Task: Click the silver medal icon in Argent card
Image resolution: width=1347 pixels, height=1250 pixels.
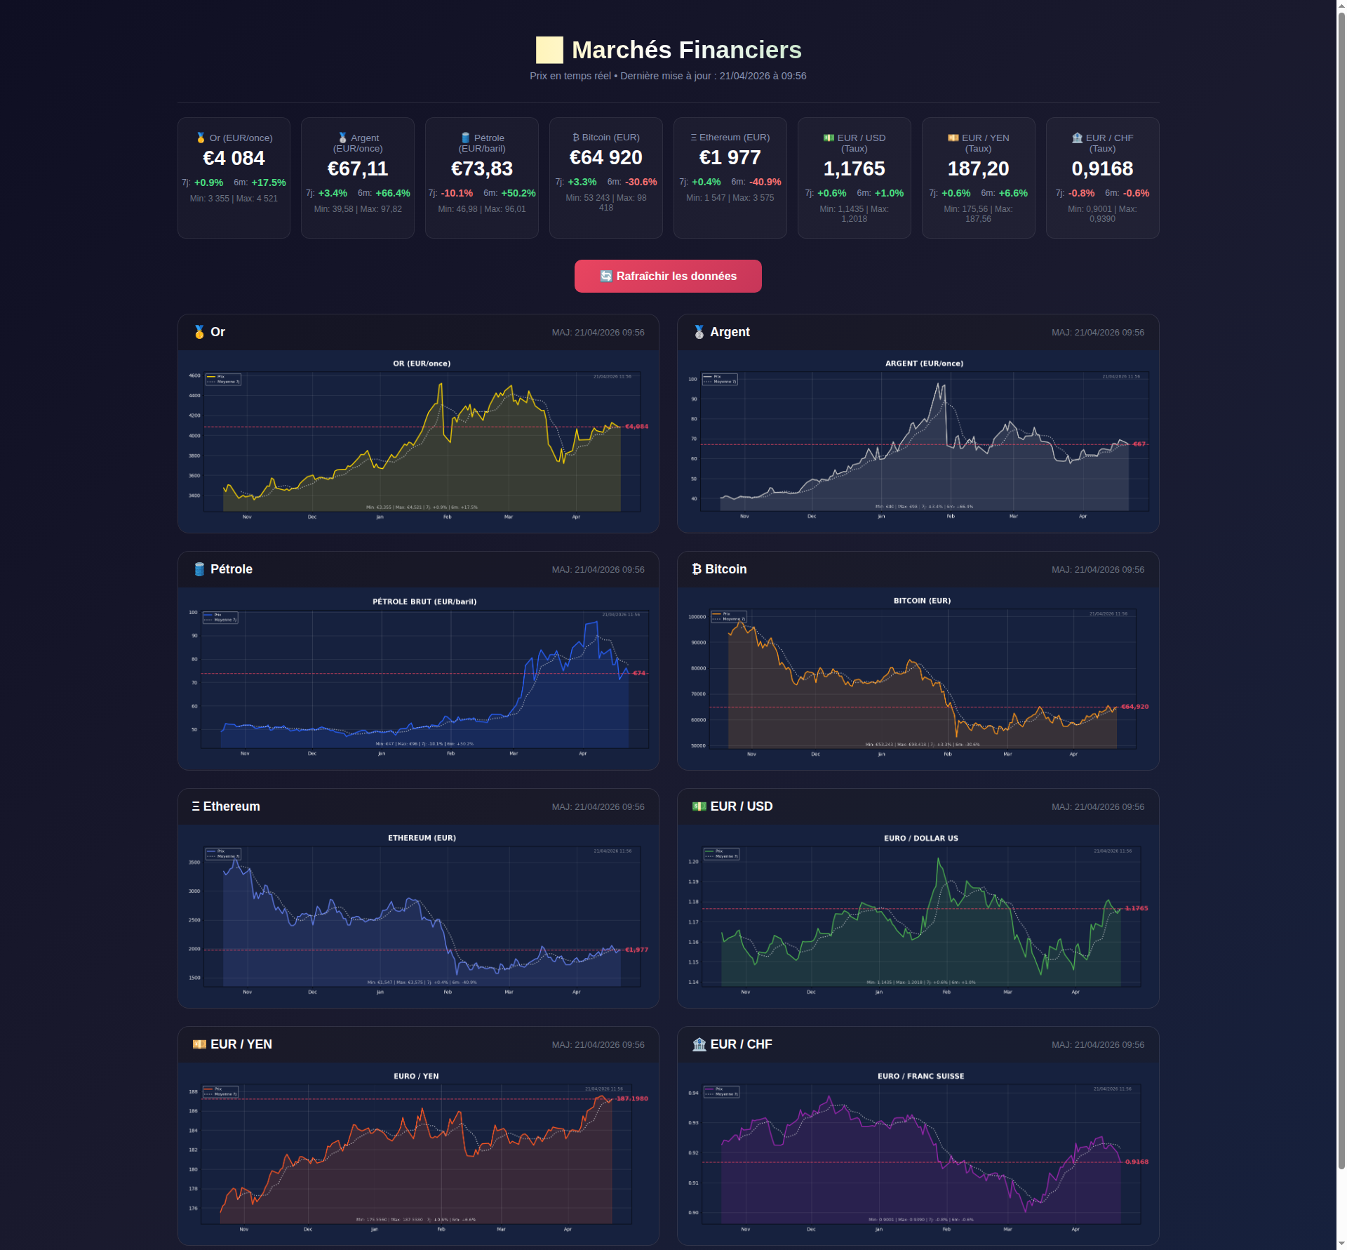Action: [342, 138]
